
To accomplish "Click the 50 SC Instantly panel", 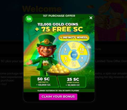I will [43, 82].
